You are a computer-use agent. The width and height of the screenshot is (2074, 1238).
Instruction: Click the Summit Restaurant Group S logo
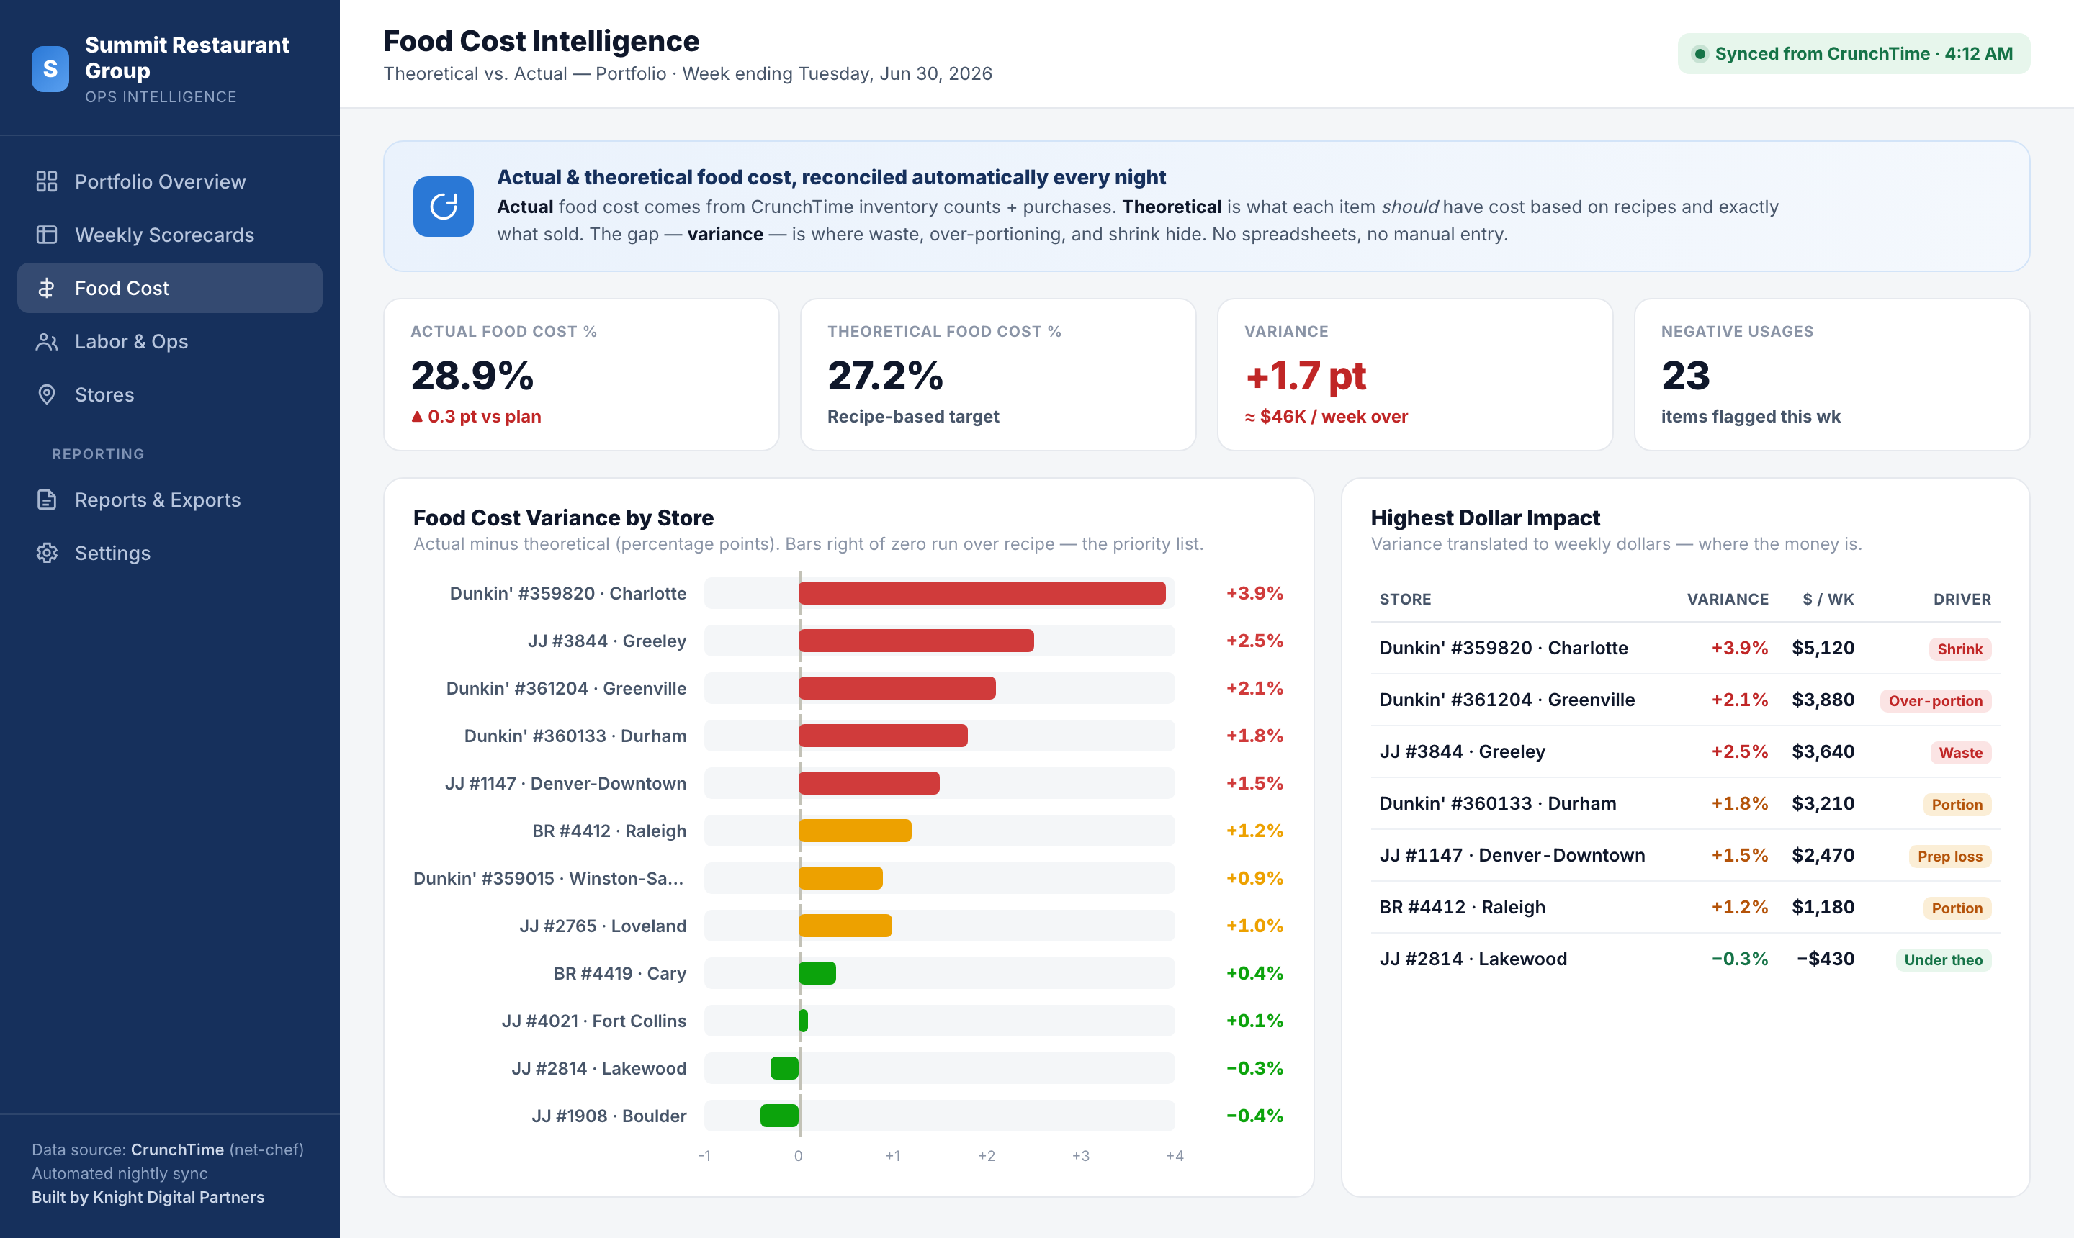[x=50, y=69]
